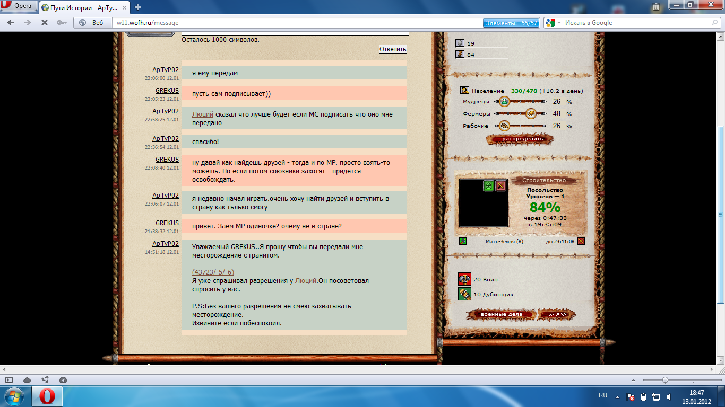Open the password manager key icon
Viewport: 725px width, 407px height.
click(61, 23)
